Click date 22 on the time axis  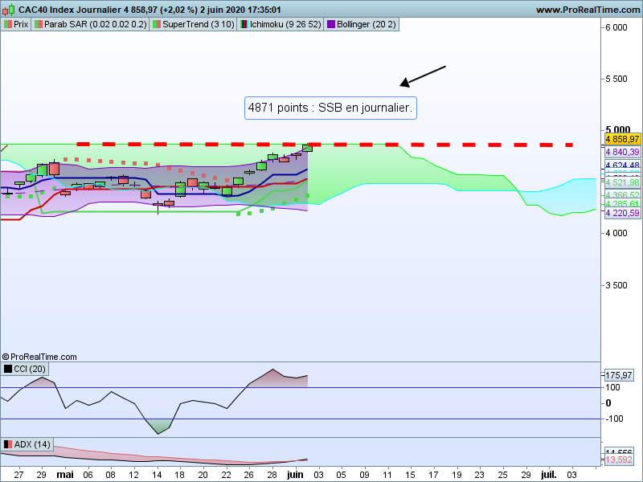226,475
